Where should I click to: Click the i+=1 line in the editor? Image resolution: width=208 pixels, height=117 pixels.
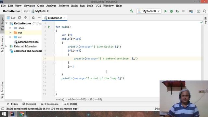pos(71,66)
